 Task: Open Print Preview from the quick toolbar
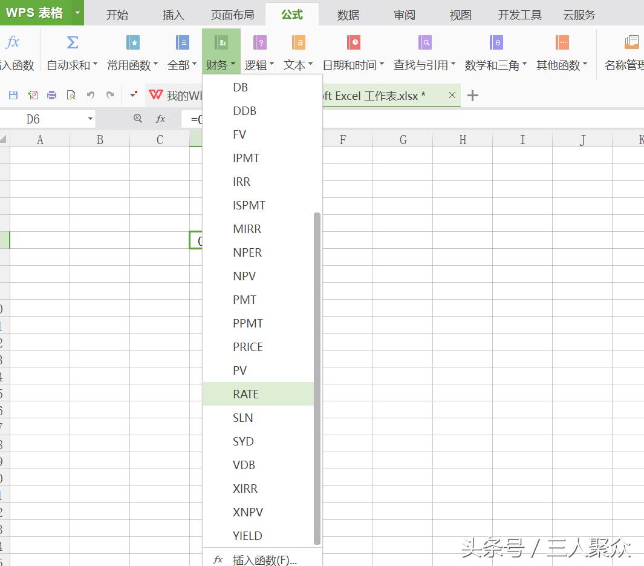coord(71,95)
